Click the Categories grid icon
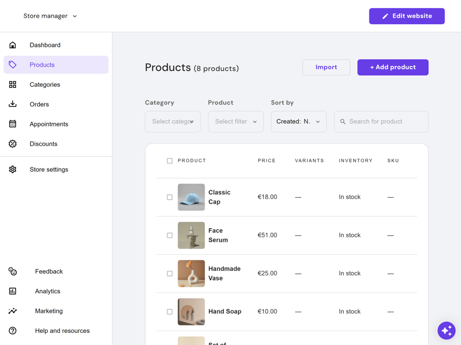This screenshot has width=461, height=345. point(12,85)
